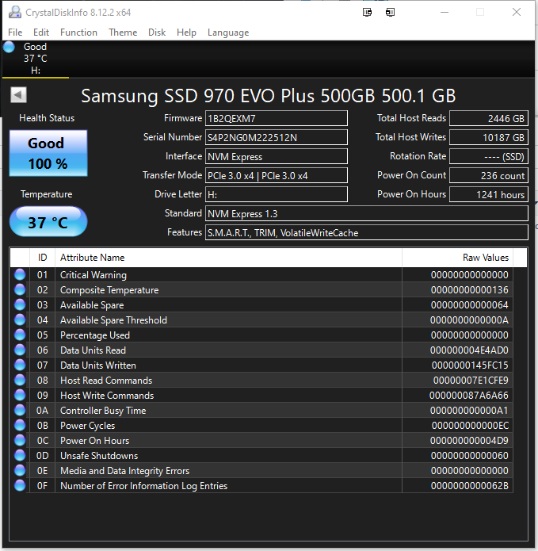The image size is (538, 551).
Task: Click raw value 0000000000062B
Action: (x=470, y=486)
